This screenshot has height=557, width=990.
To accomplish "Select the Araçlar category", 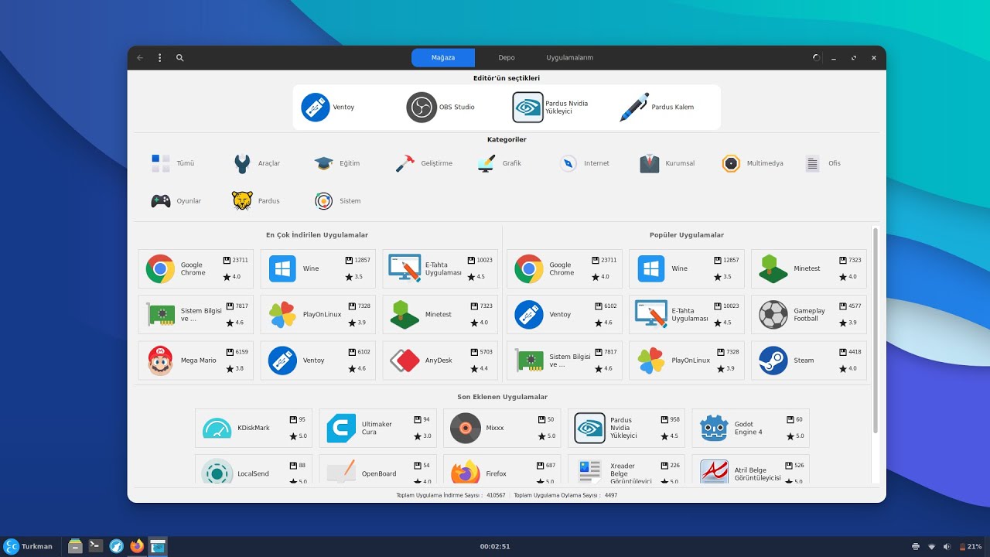I will coord(257,163).
